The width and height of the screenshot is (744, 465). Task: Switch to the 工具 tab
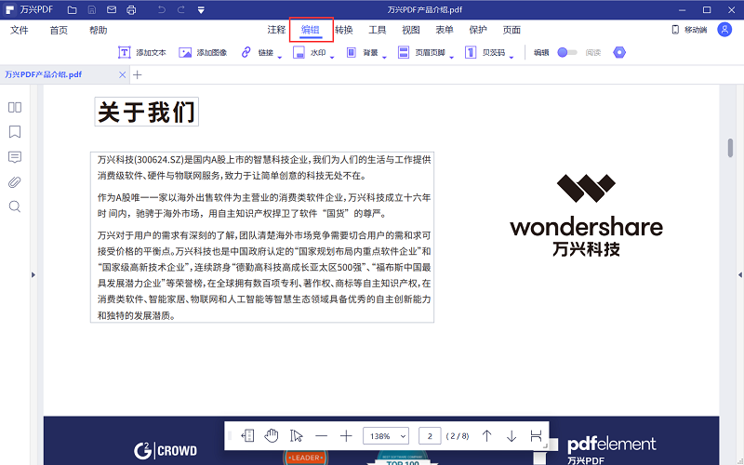click(x=378, y=30)
